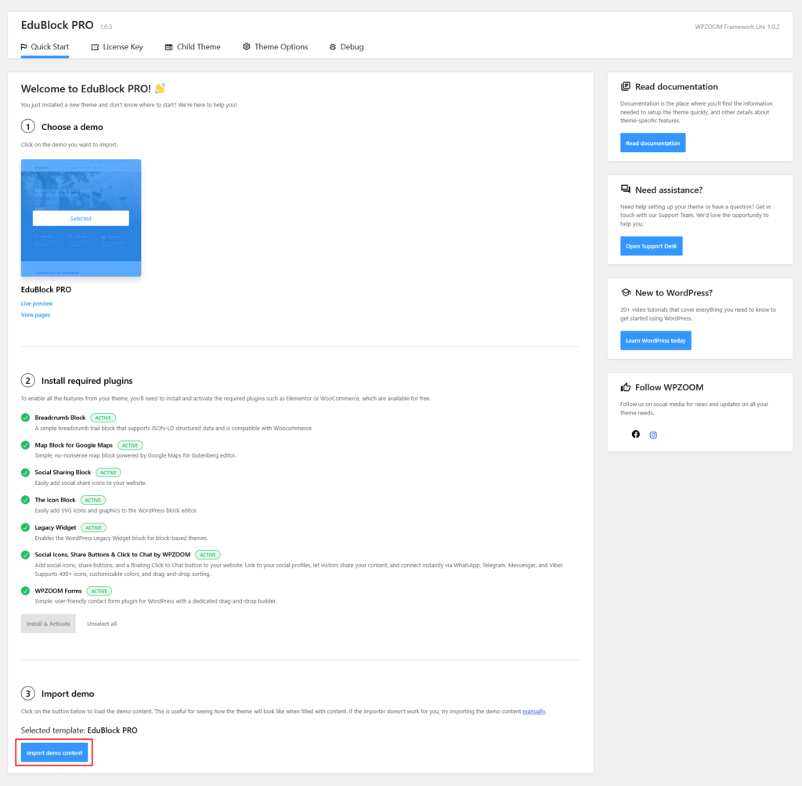
Task: Click the Read documentation button
Action: point(652,143)
